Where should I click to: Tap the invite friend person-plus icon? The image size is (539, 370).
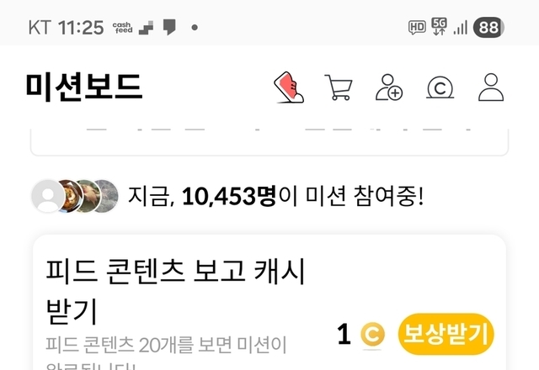point(389,87)
